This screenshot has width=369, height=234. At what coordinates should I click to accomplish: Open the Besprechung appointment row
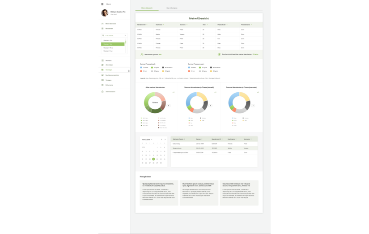pos(214,148)
